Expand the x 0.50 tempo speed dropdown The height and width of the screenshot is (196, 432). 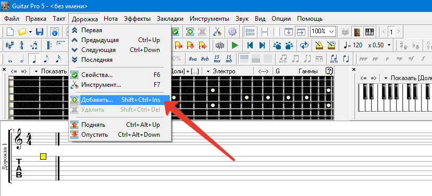379,45
